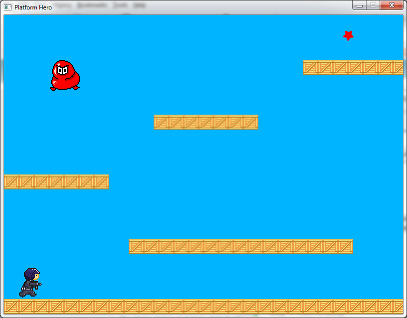Click the Platform Hero window icon in title bar
The width and height of the screenshot is (407, 318).
[7, 7]
